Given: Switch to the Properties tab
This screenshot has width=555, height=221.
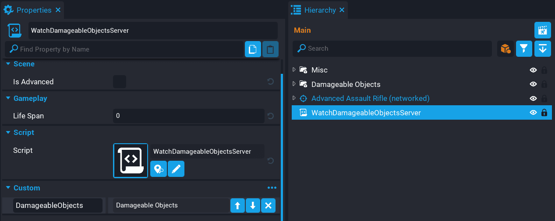Looking at the screenshot, I should point(33,10).
